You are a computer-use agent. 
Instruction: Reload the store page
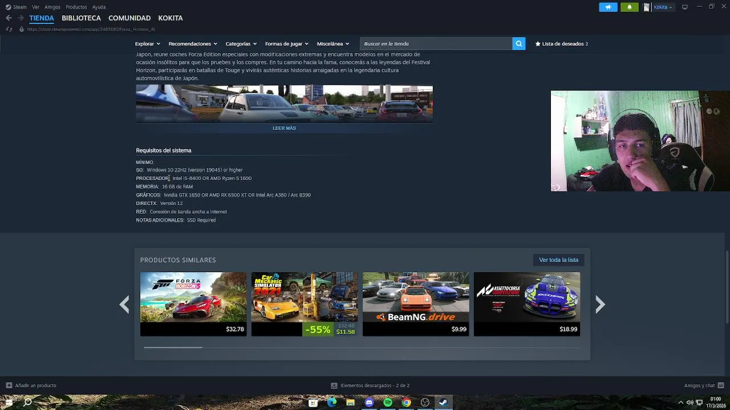(9, 29)
